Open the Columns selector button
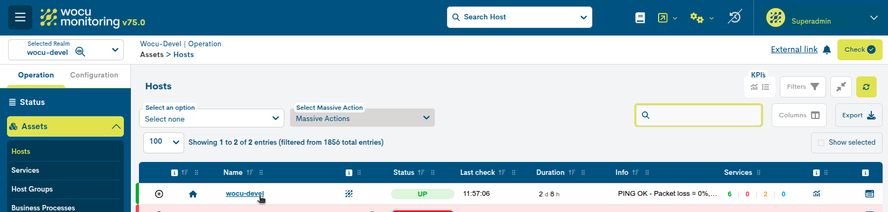 (799, 115)
